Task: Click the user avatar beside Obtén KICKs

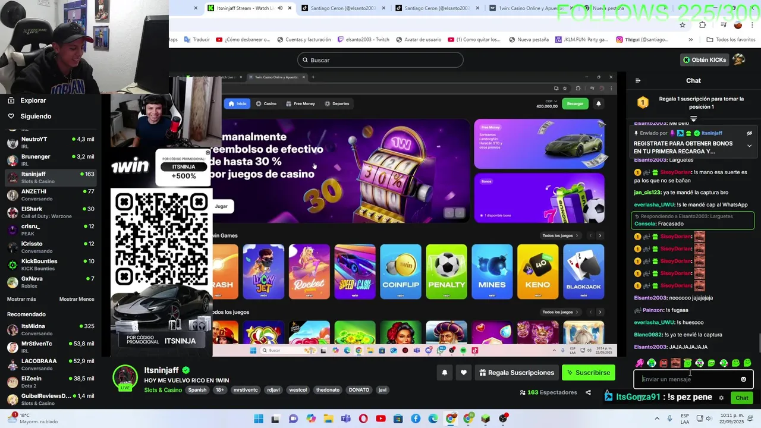Action: click(x=738, y=59)
